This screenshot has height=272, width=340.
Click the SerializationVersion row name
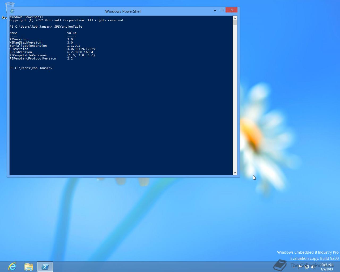28,46
